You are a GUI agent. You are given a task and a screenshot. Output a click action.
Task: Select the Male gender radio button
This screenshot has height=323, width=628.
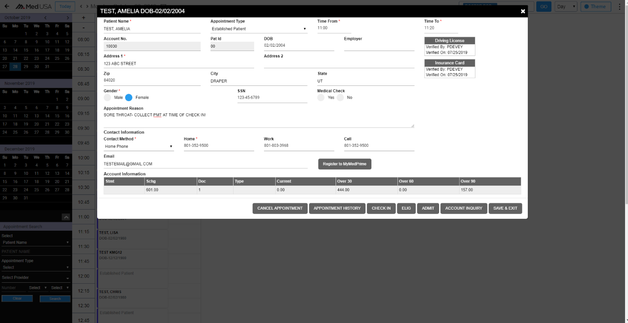[107, 97]
